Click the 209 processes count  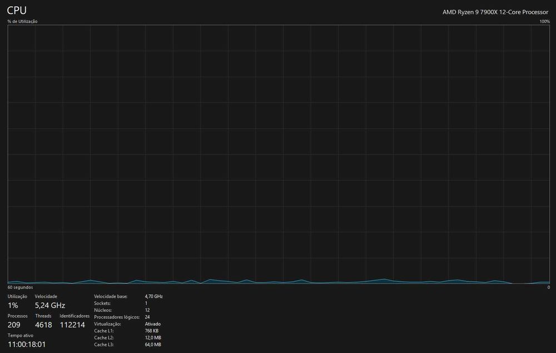pos(14,325)
